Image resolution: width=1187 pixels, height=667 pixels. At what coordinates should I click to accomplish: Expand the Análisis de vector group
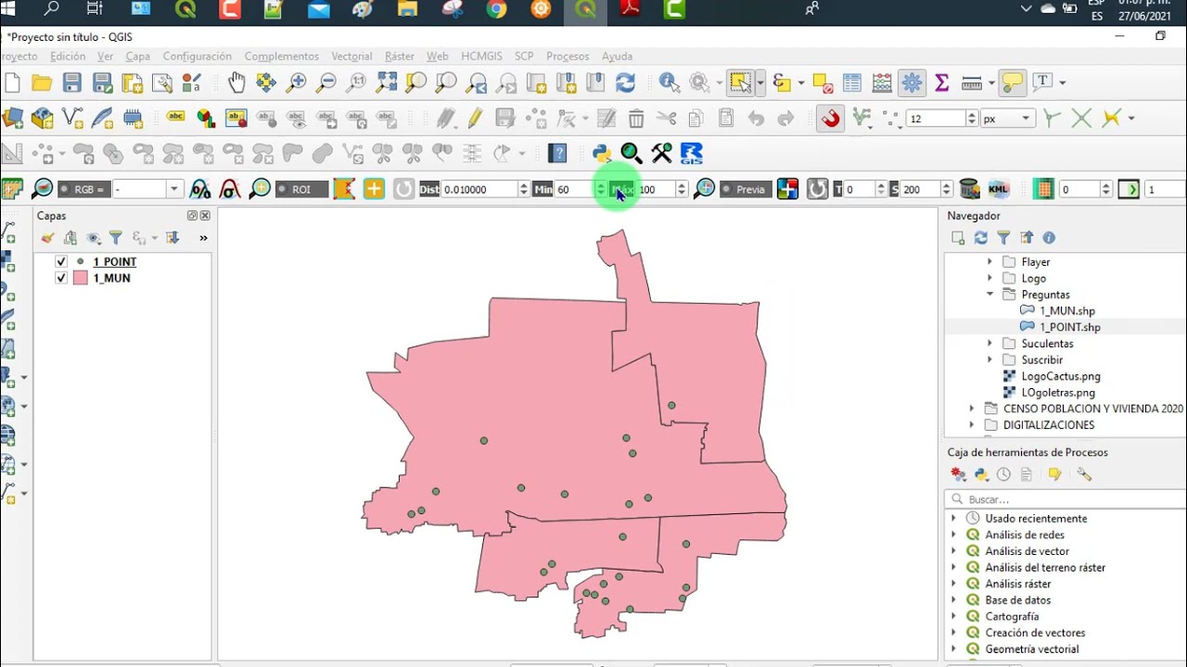[953, 551]
